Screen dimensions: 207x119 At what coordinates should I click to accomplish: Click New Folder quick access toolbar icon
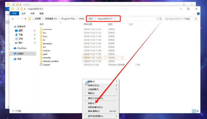click(22, 9)
